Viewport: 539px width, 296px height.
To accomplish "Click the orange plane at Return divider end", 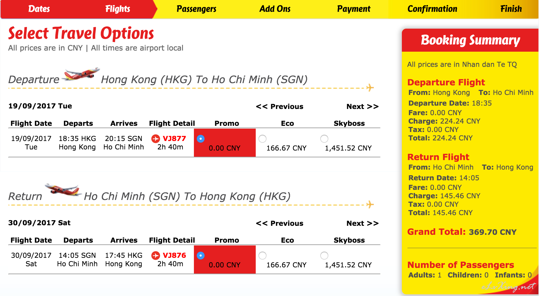I will (x=370, y=204).
